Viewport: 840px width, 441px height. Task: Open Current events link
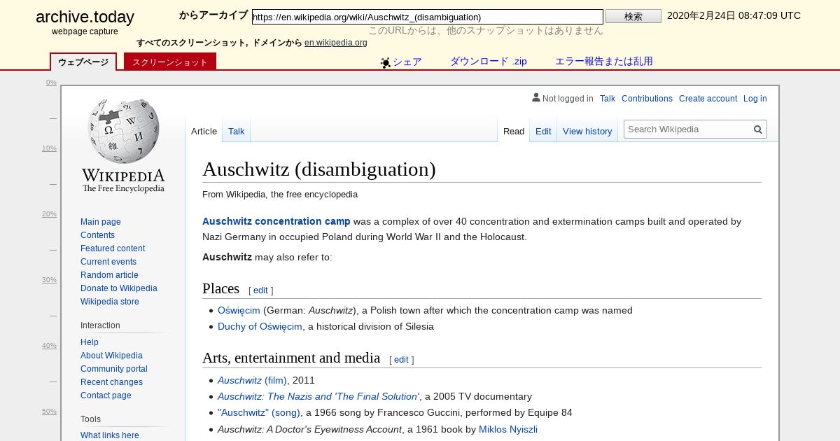(108, 262)
